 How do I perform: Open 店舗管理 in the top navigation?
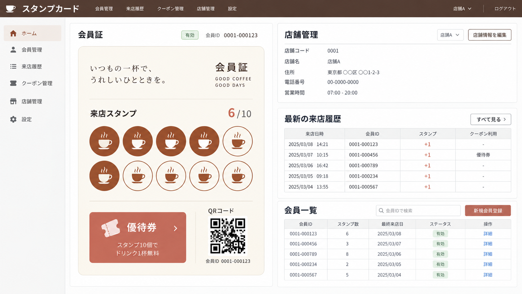[x=205, y=9]
